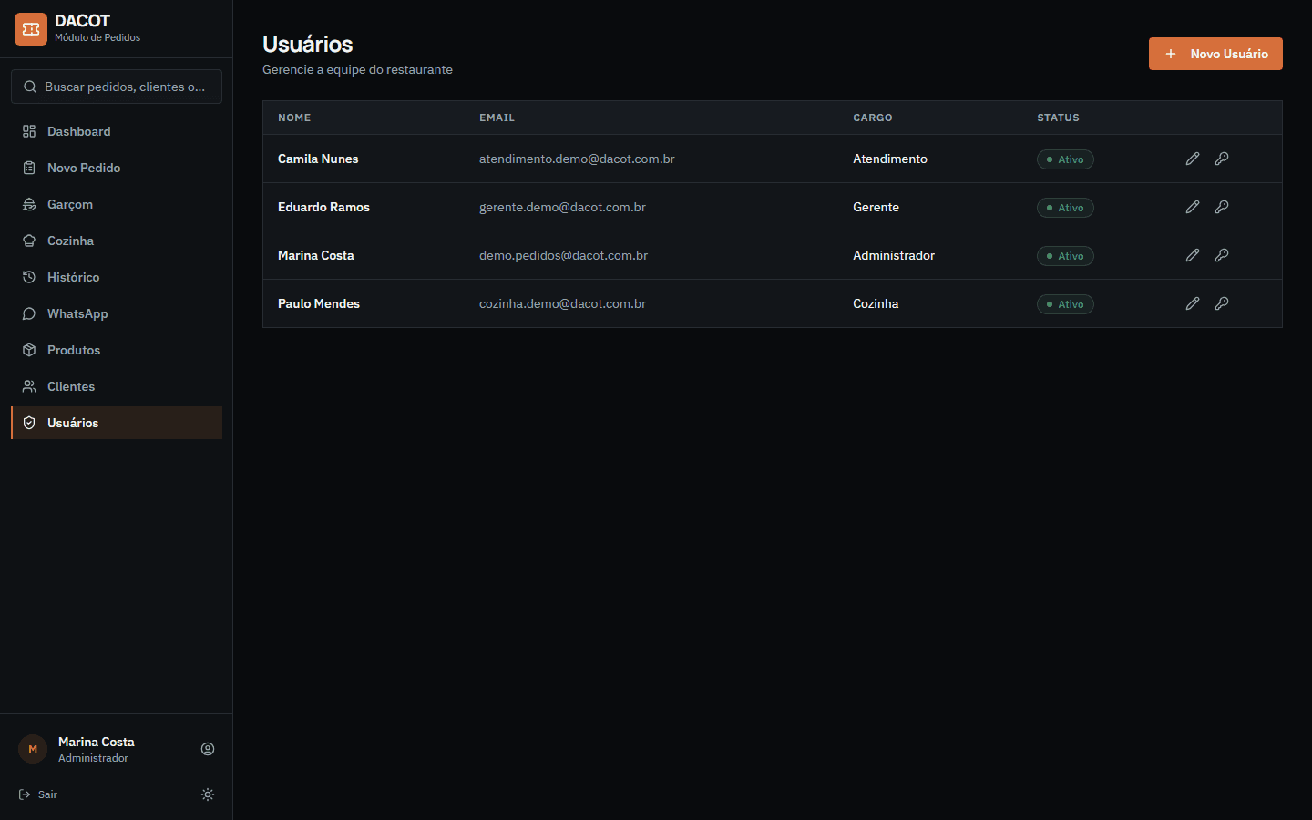Go to Novo Pedido
This screenshot has height=820, width=1312.
click(117, 168)
